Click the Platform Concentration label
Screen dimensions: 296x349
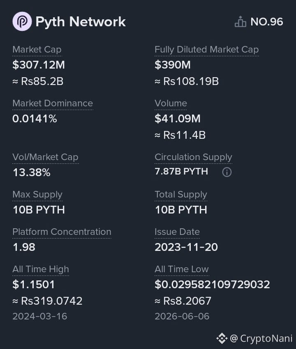(62, 232)
